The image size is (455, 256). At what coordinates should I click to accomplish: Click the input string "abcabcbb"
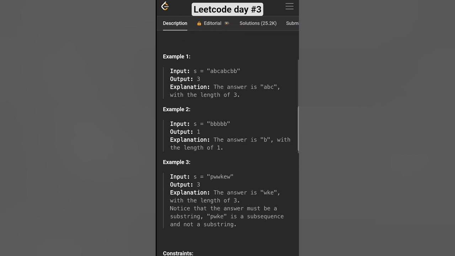223,71
